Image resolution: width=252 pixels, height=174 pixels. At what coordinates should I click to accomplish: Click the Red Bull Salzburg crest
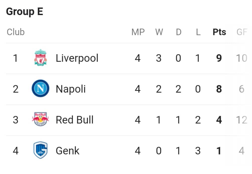click(41, 119)
